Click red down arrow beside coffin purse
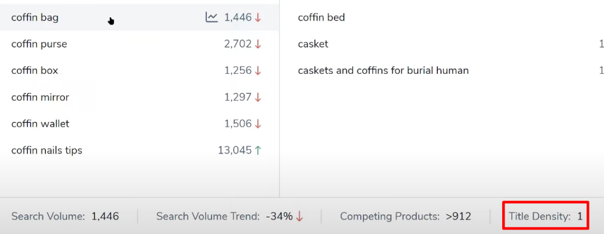The image size is (604, 234). click(x=258, y=44)
